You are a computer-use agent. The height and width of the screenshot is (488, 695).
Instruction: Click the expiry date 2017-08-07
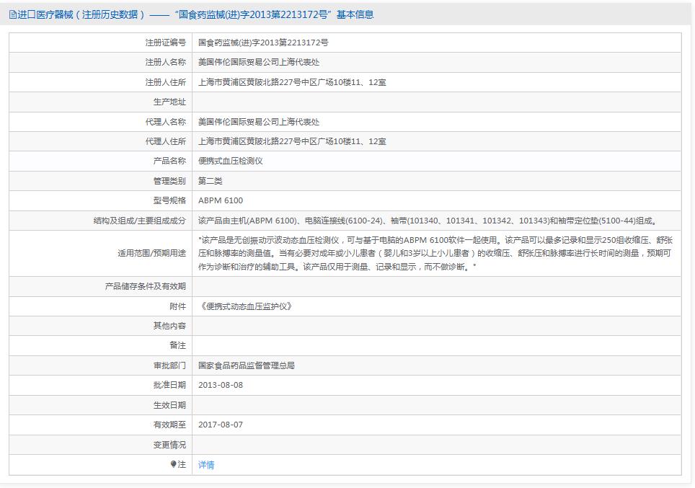[x=221, y=425]
